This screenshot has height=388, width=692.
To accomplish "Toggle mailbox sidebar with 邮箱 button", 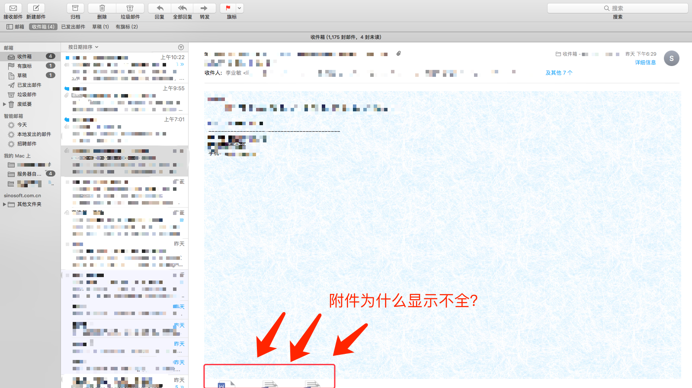I will pyautogui.click(x=16, y=27).
